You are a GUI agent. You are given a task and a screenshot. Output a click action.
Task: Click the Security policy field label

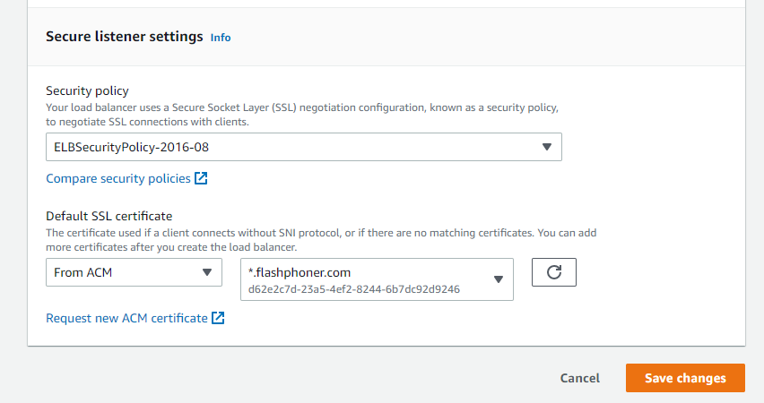point(87,90)
